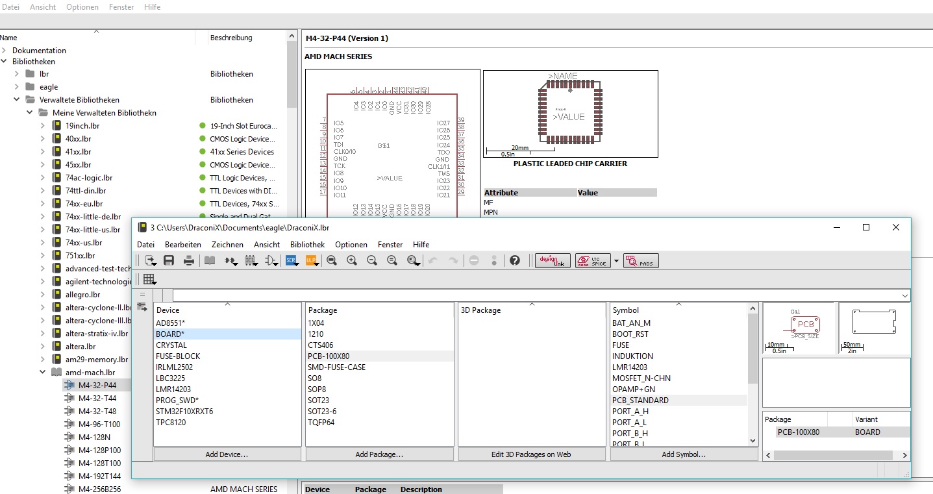Click the Undo arrow icon
This screenshot has height=494, width=933.
coord(433,260)
